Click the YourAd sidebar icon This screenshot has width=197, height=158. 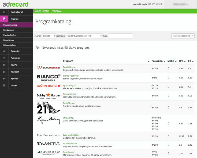(x=4, y=65)
